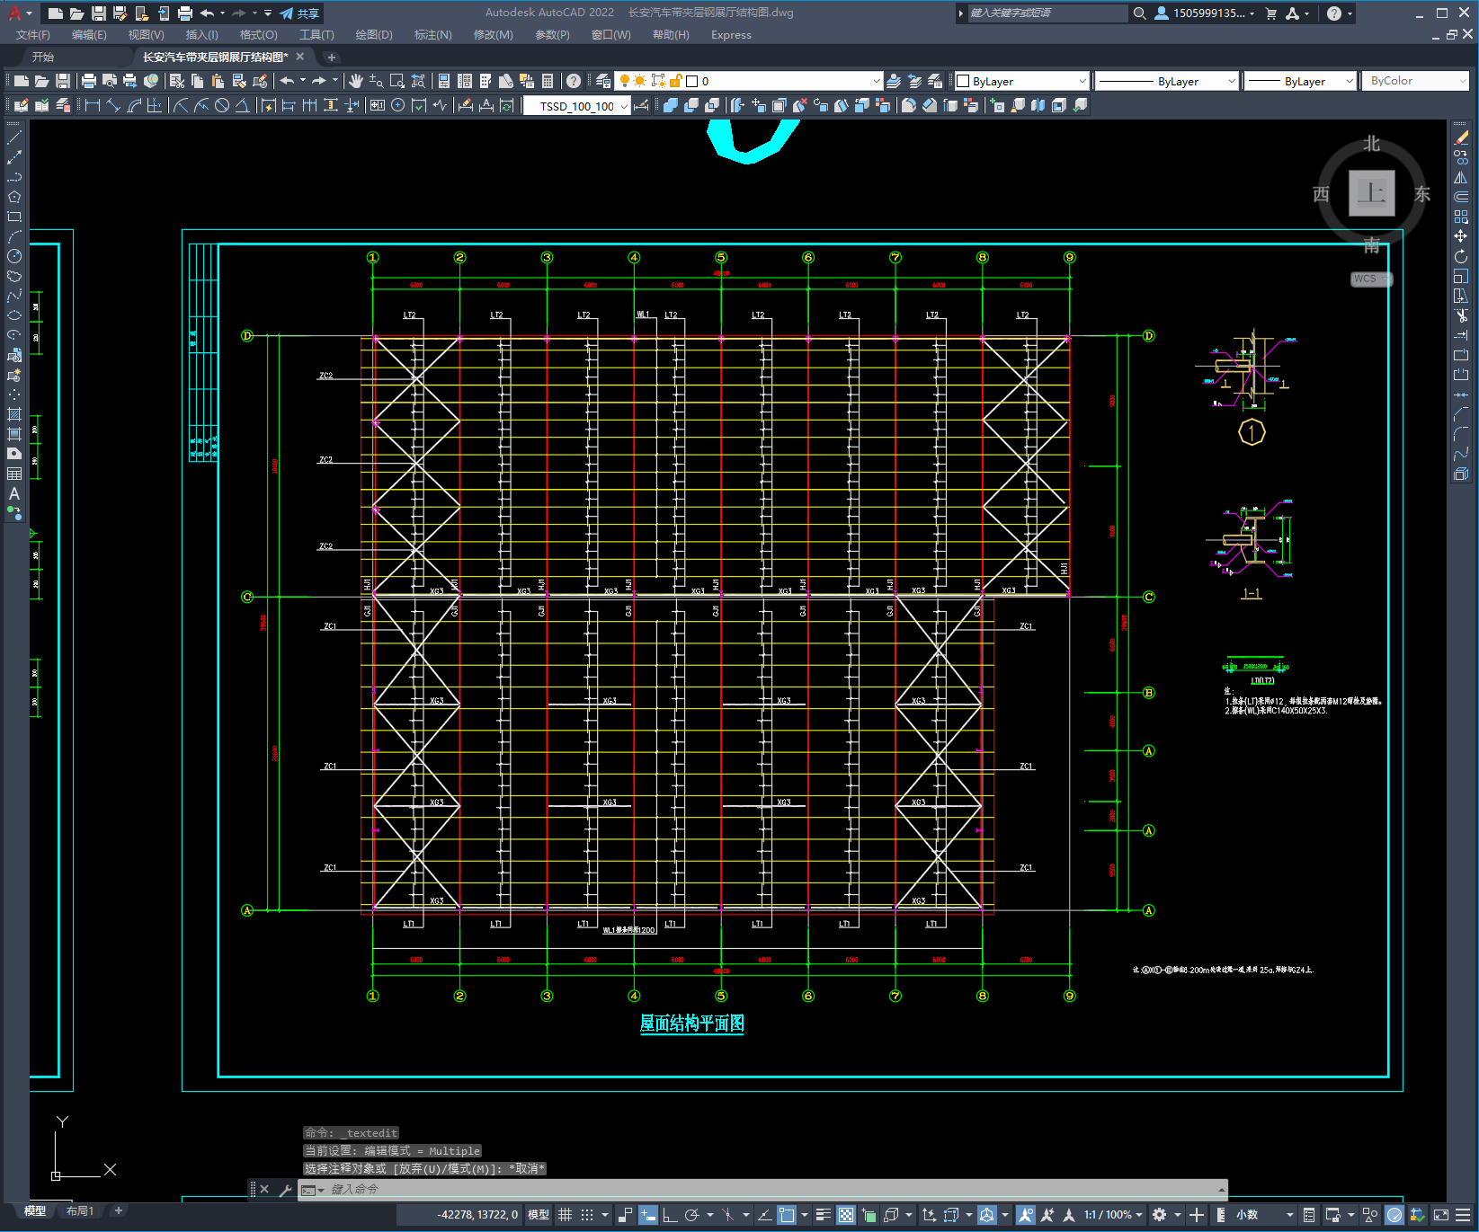Open the command line customize wrench icon
This screenshot has height=1232, width=1479.
tap(286, 1190)
